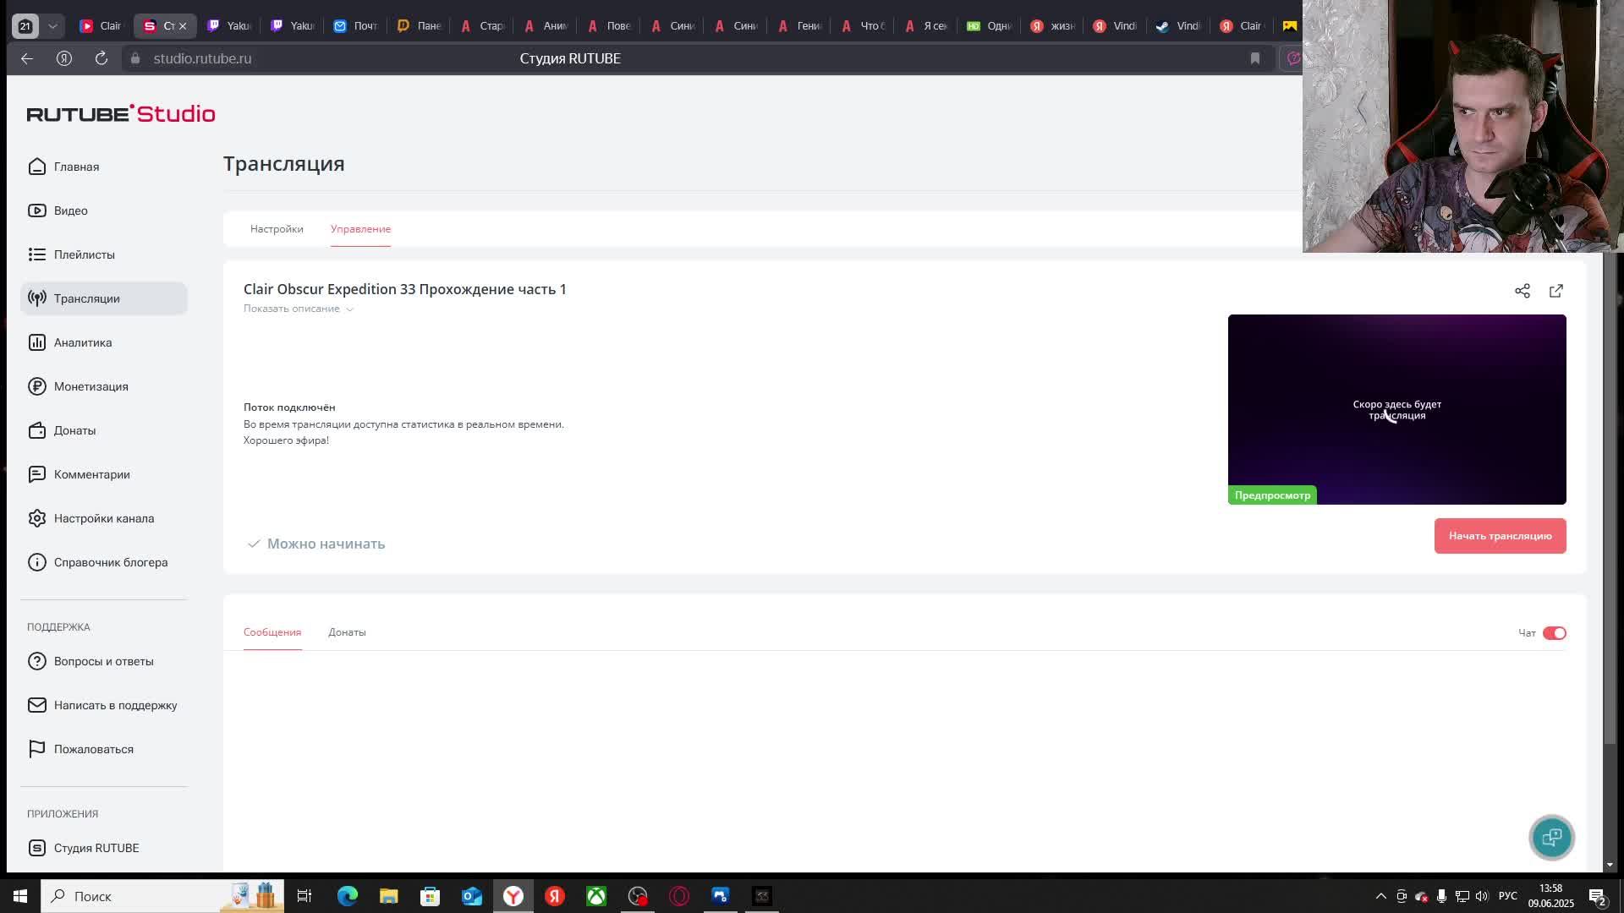1624x913 pixels.
Task: Open the Пожаловаться flag icon
Action: pos(36,749)
